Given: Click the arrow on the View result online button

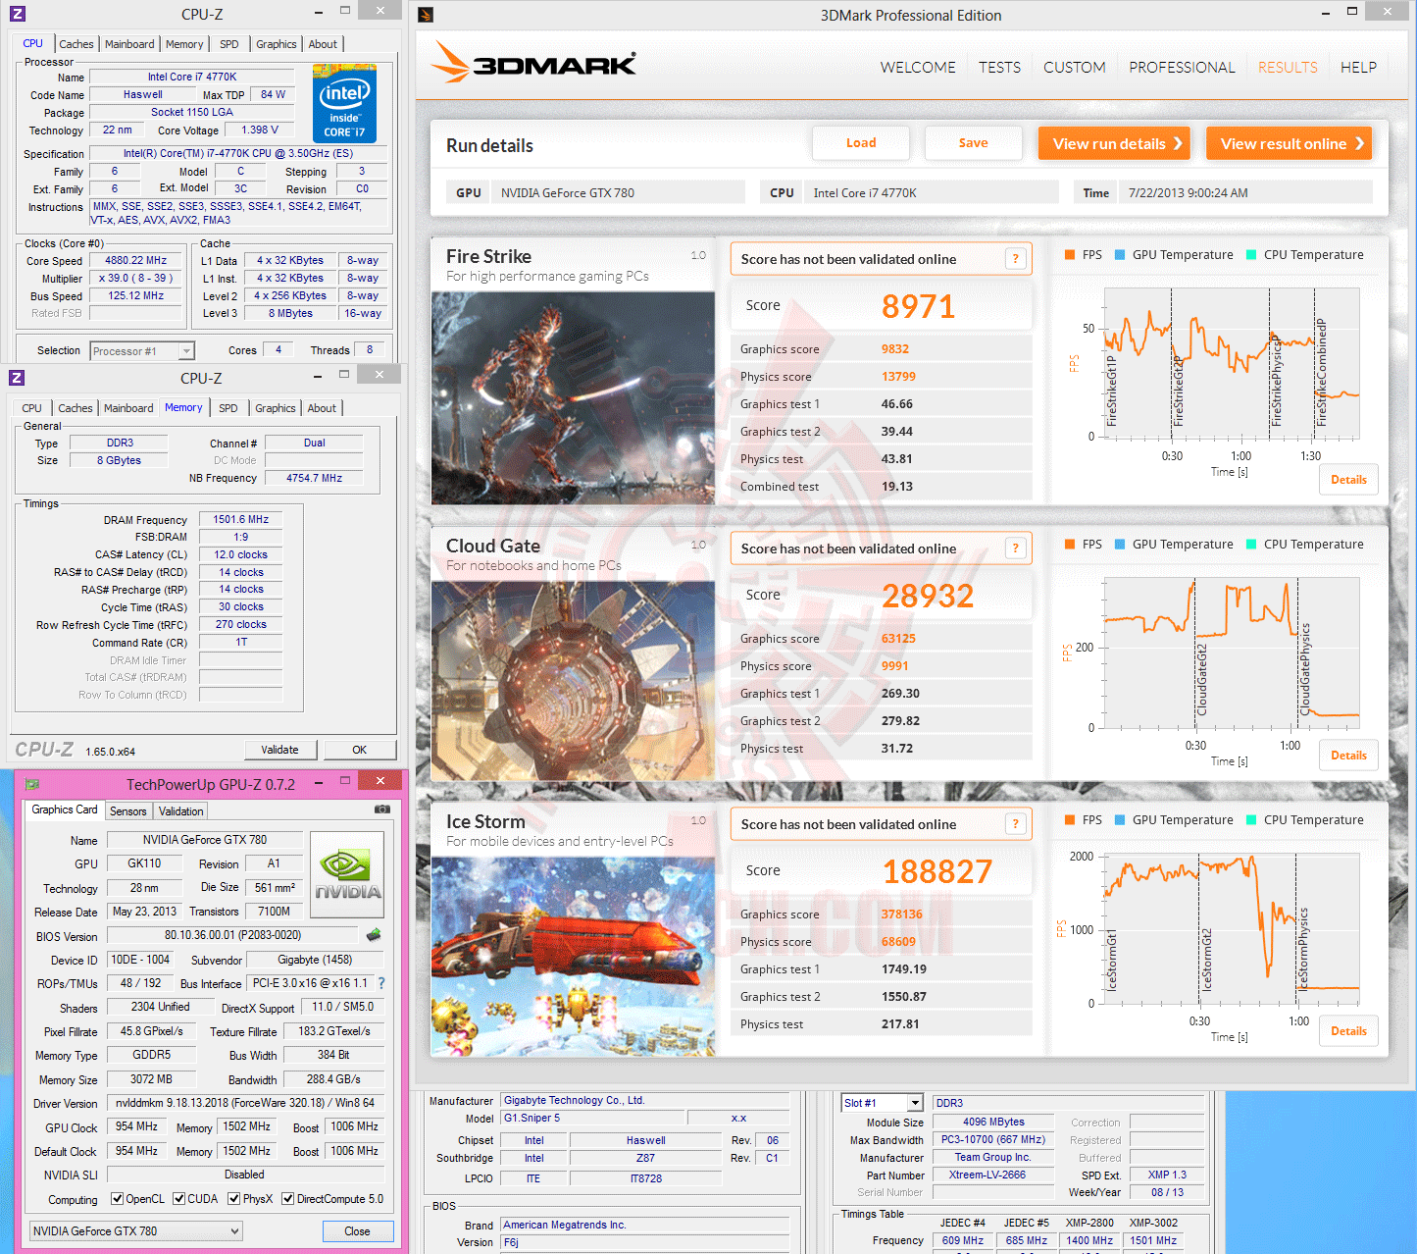Looking at the screenshot, I should pyautogui.click(x=1359, y=143).
